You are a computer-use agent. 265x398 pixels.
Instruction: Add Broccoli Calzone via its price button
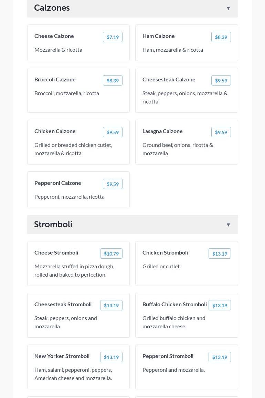[113, 81]
